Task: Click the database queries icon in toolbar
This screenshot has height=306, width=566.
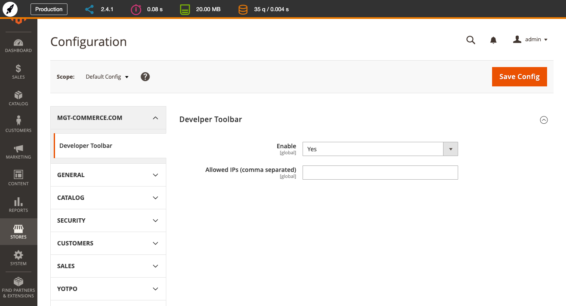Action: pyautogui.click(x=243, y=9)
